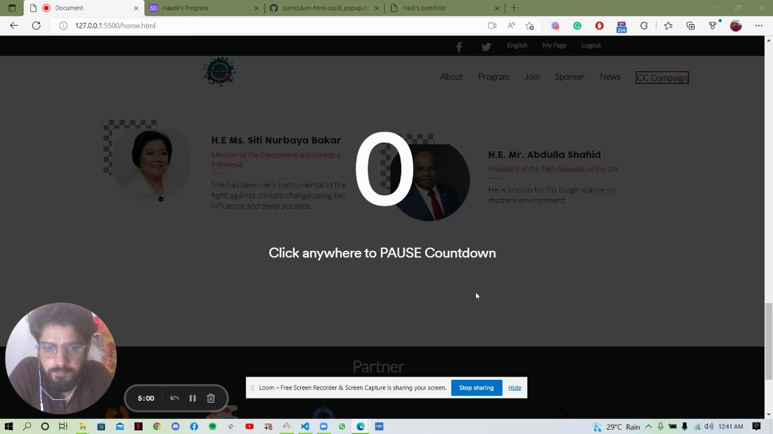Viewport: 773px width, 434px height.
Task: Go back using the browser back arrow
Action: 14,25
